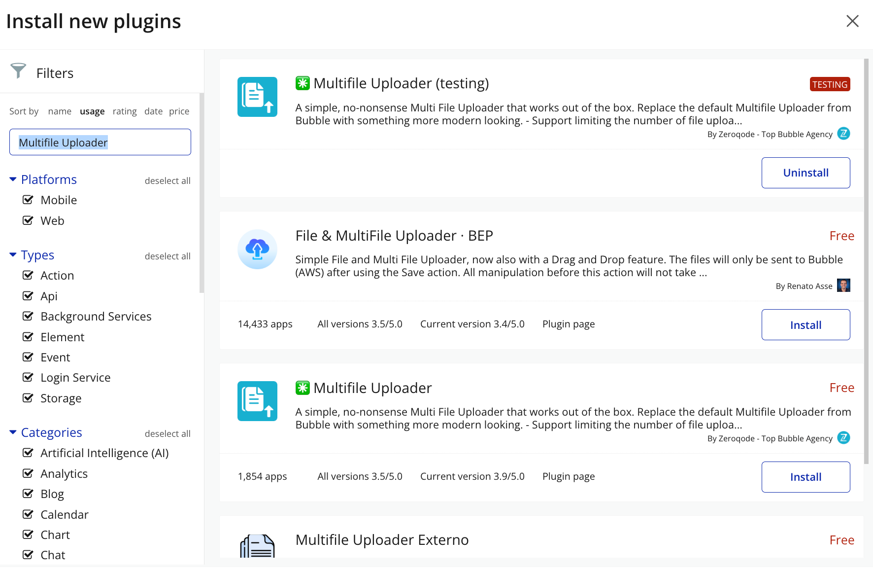Click green badge beside Multifile Uploader (testing) title
Image resolution: width=873 pixels, height=570 pixels.
(x=302, y=83)
